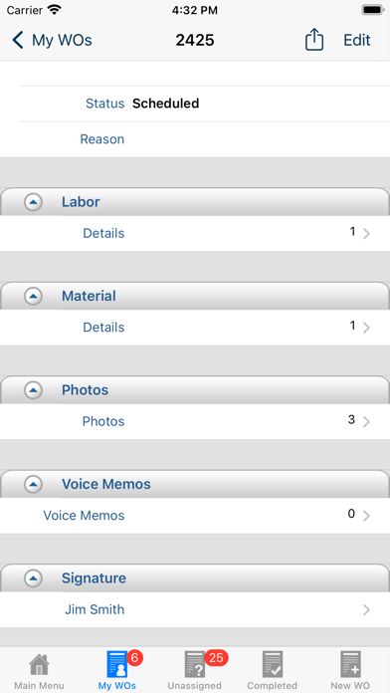Open Labor Details row
The height and width of the screenshot is (693, 390).
click(195, 233)
